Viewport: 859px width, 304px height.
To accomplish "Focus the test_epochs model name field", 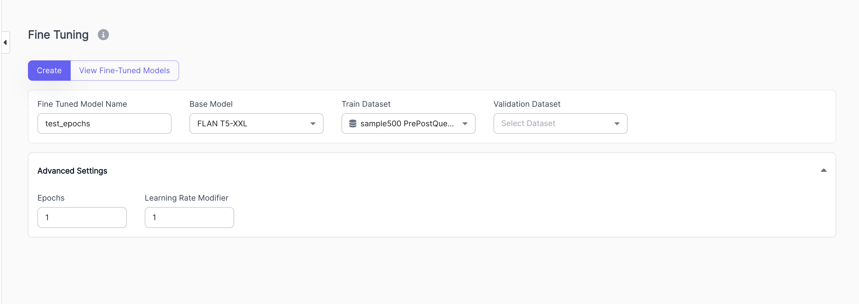I will [x=105, y=124].
